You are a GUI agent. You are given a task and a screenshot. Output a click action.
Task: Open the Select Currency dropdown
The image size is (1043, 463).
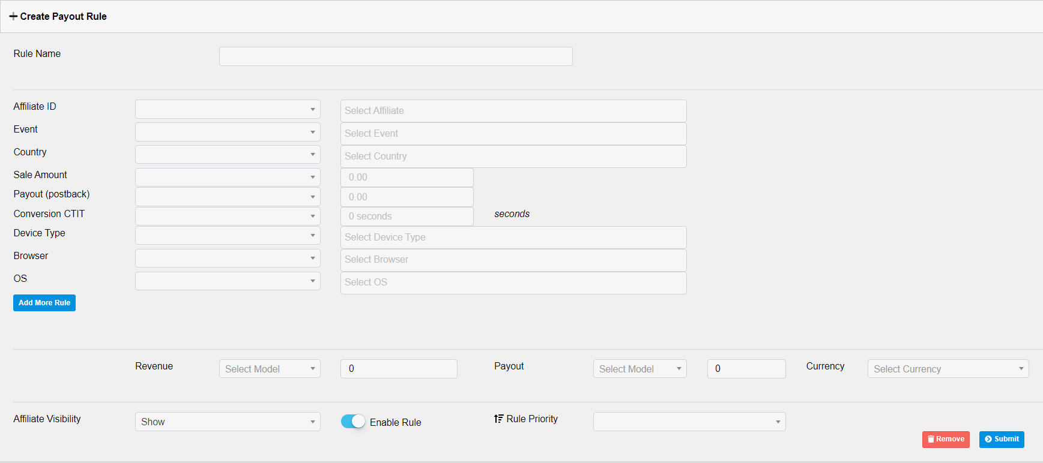[948, 369]
